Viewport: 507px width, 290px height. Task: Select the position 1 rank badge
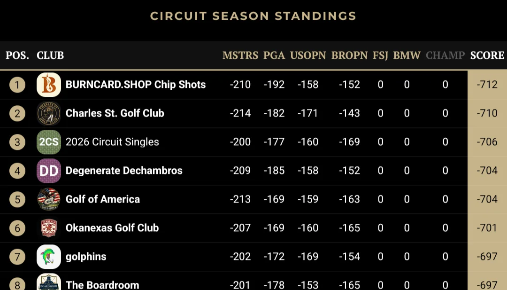pos(17,85)
